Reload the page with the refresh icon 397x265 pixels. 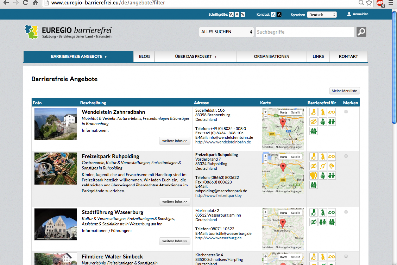click(25, 3)
